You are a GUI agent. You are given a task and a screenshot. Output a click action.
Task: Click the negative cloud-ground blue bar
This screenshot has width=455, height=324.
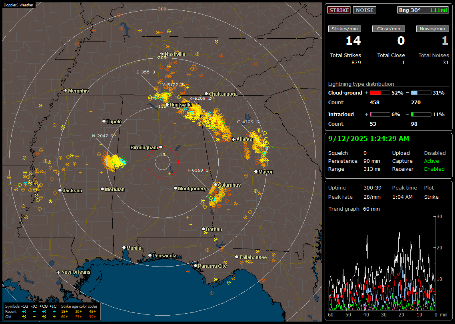[421, 93]
